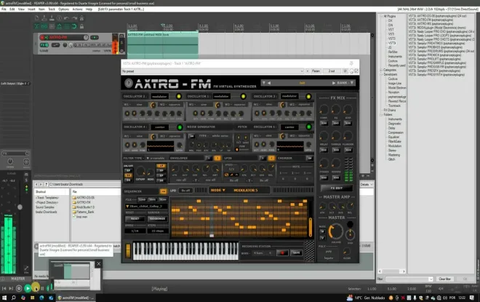Click AXTRO-FM help question mark icon
Viewport: 480px width, 302px height.
pos(129,83)
